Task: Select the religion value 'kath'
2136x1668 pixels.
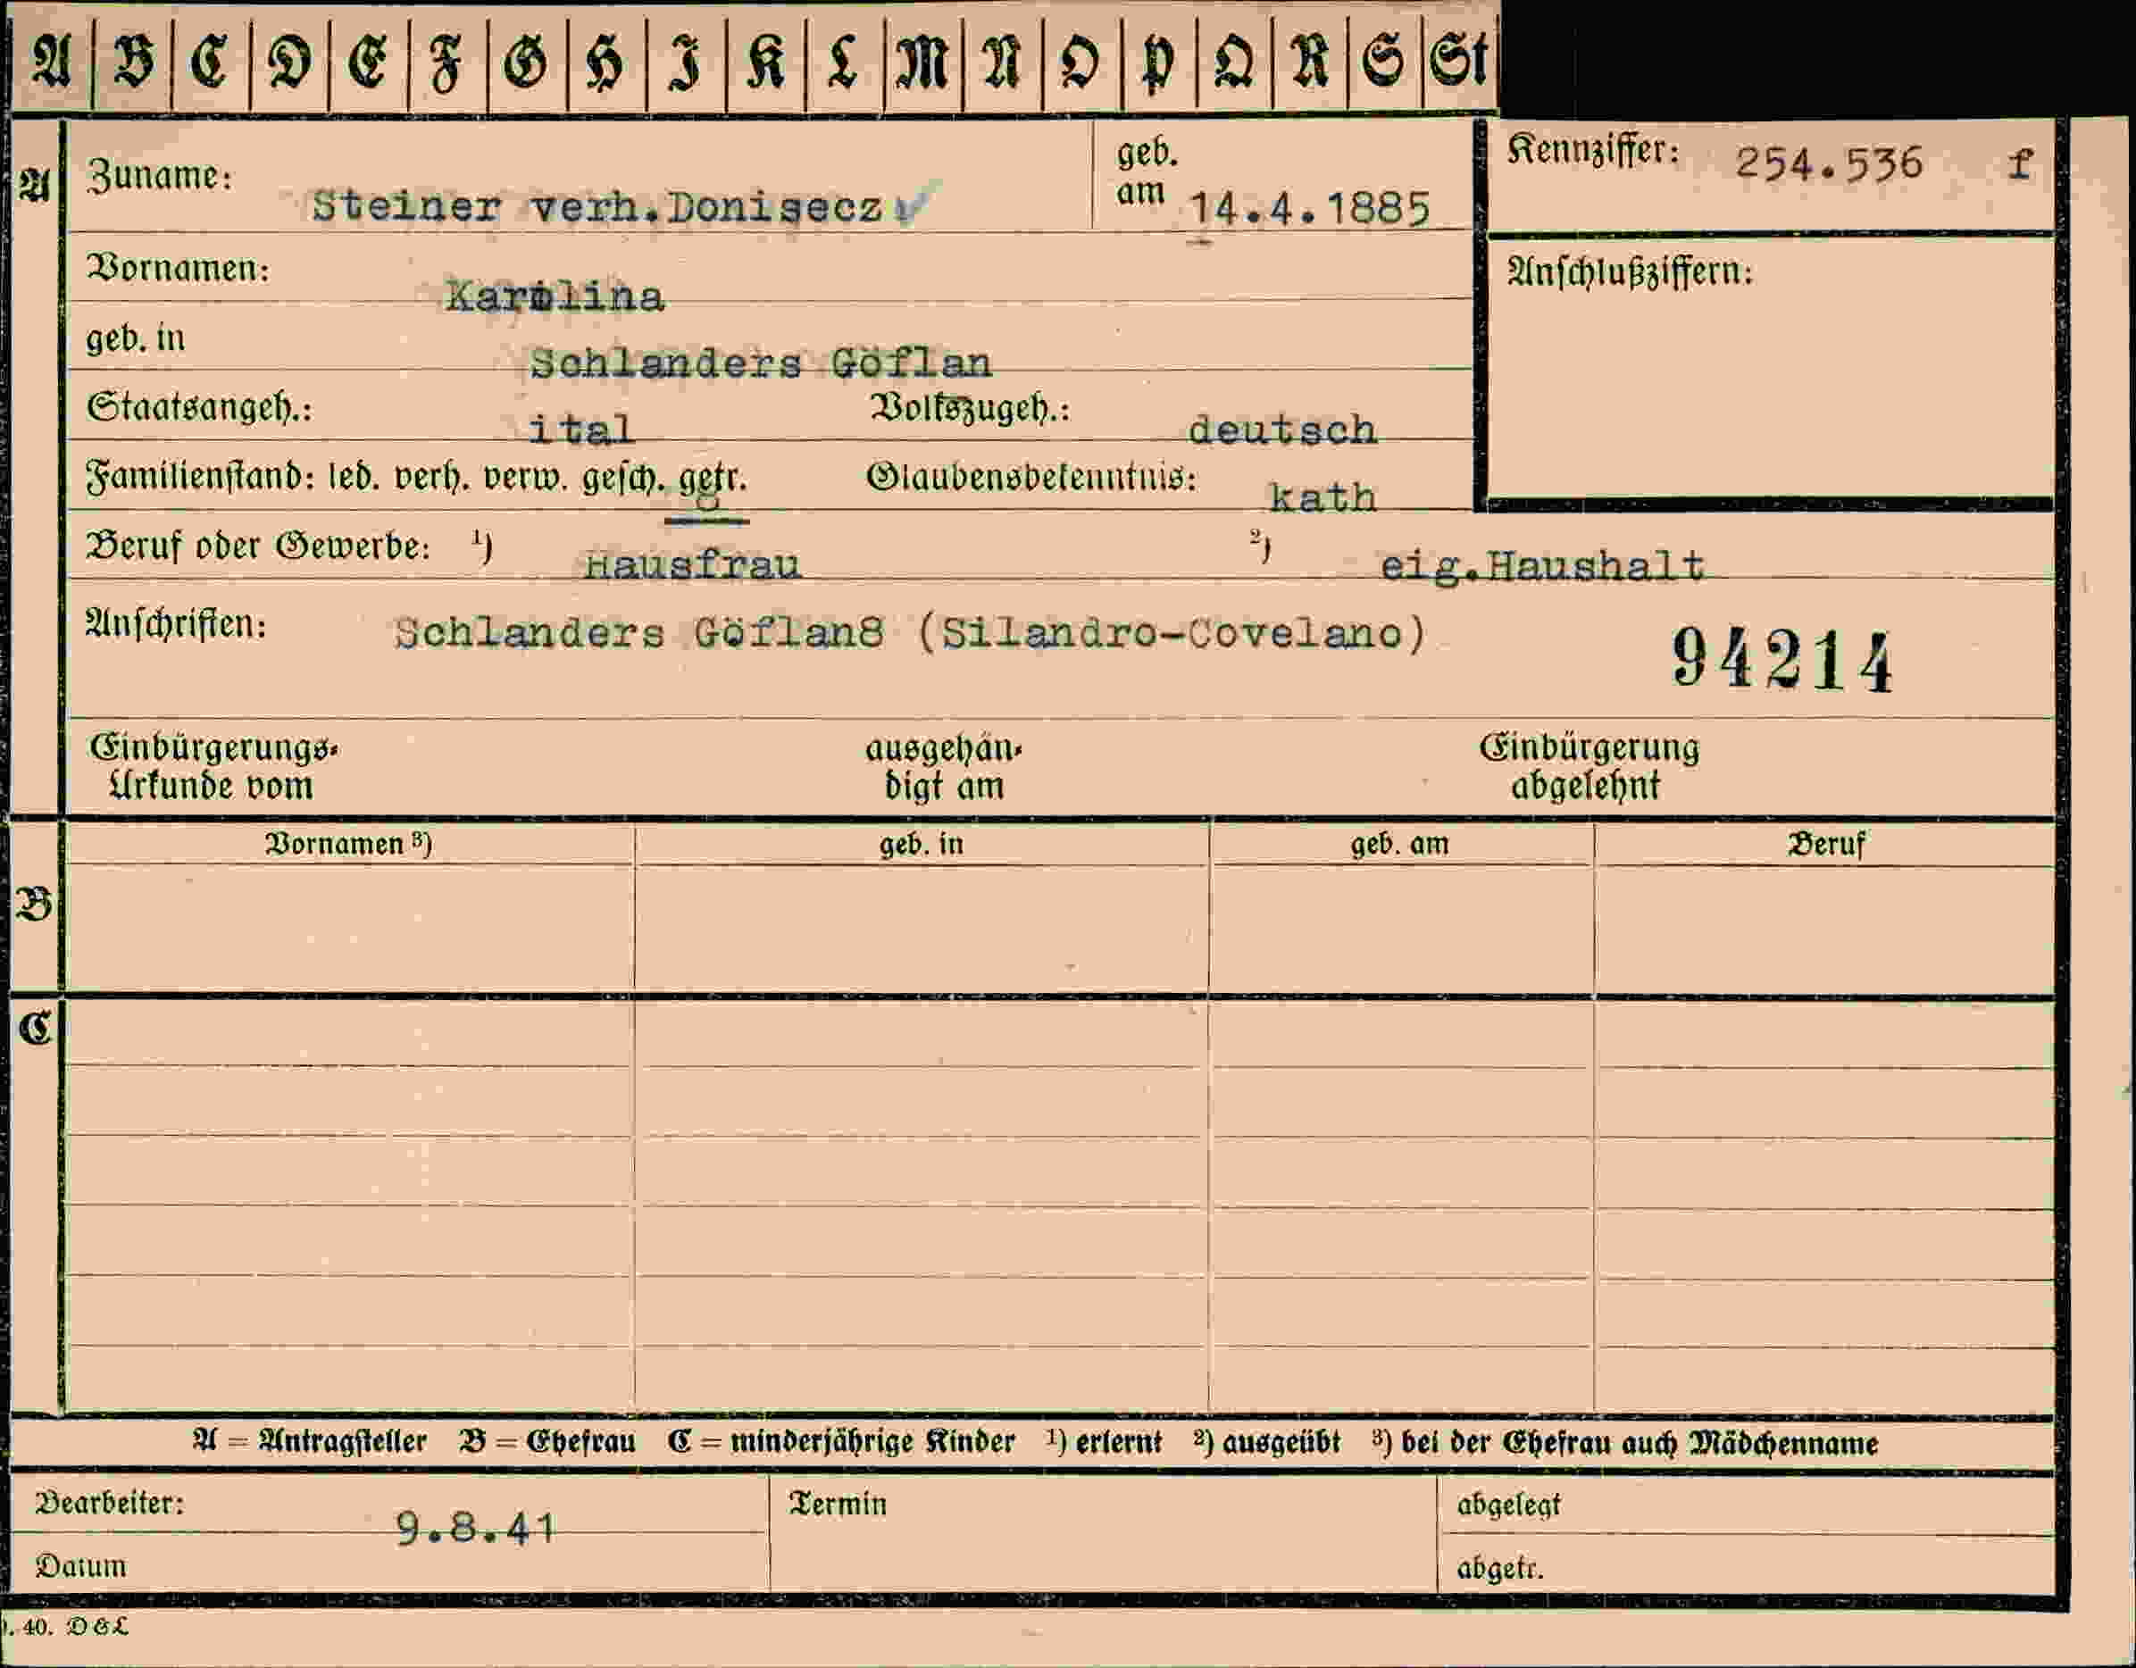Action: point(1322,497)
